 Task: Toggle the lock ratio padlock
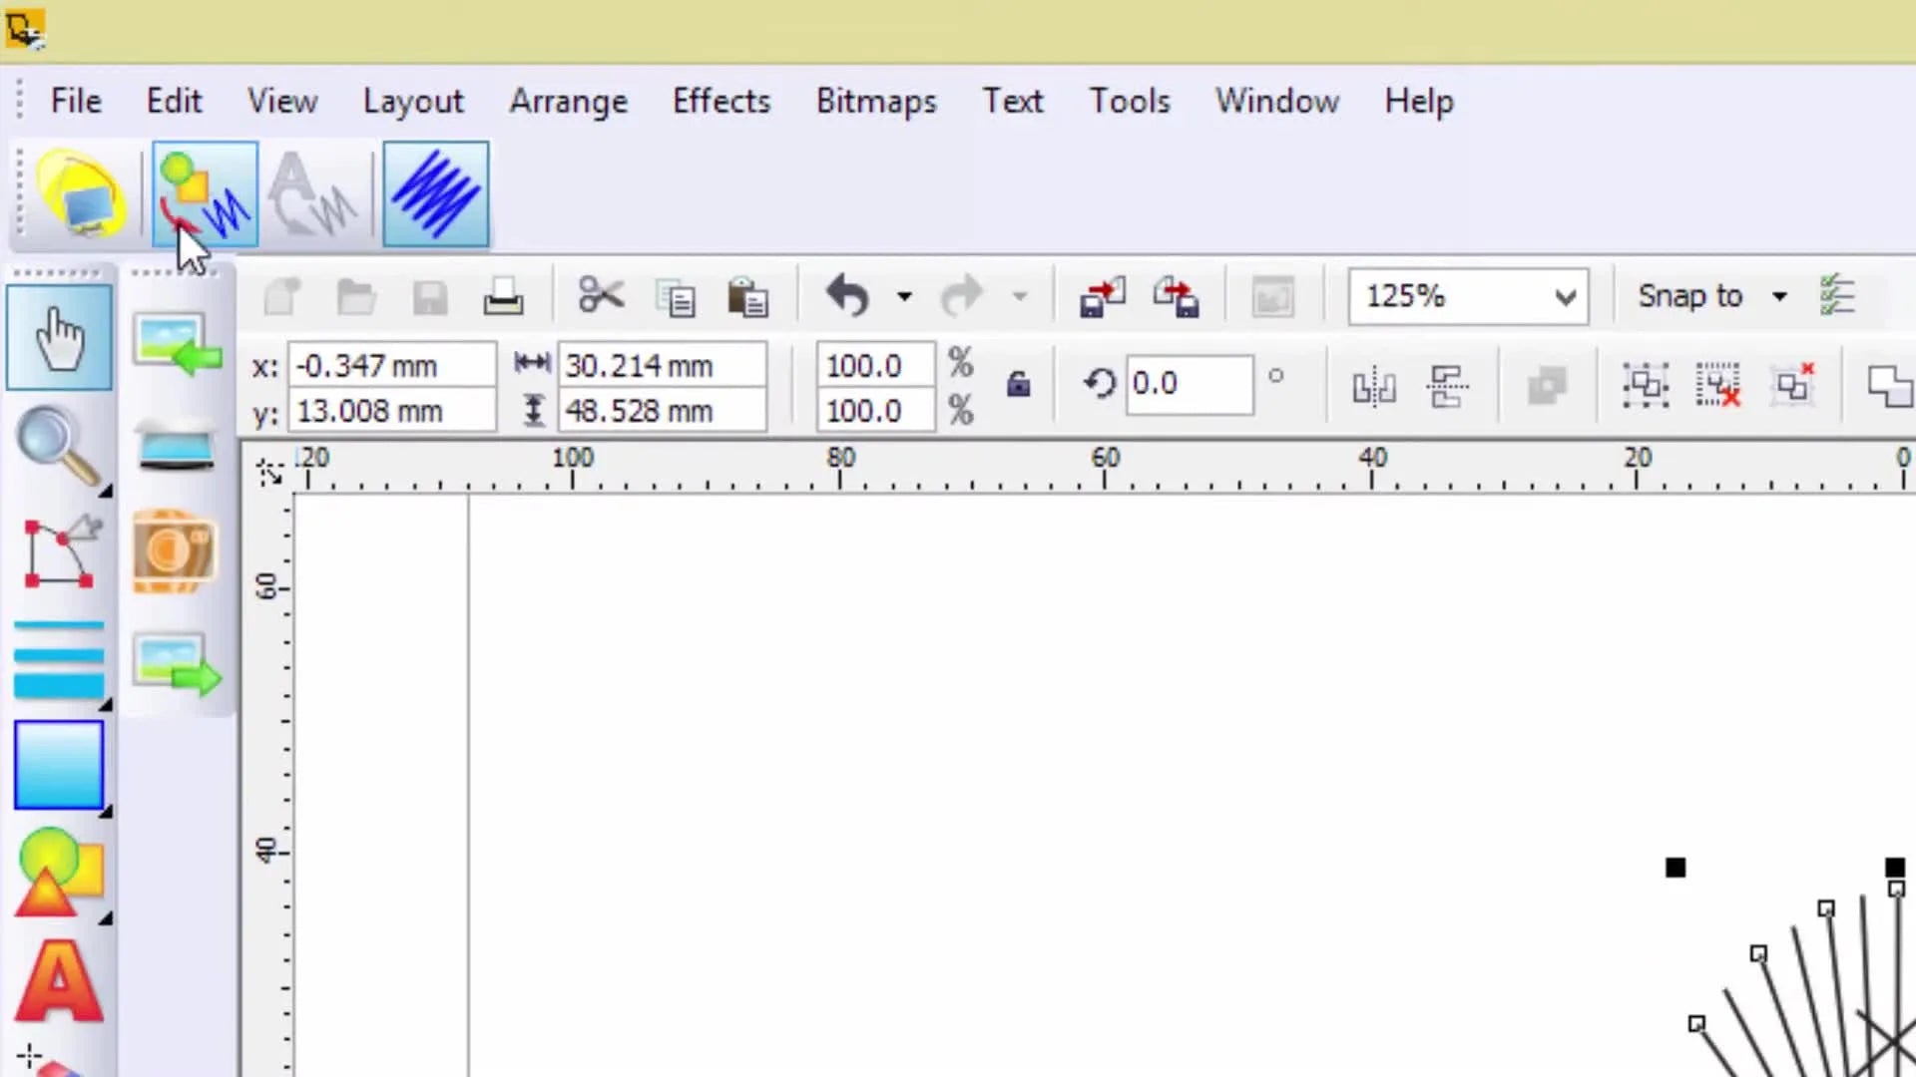[x=1018, y=385]
